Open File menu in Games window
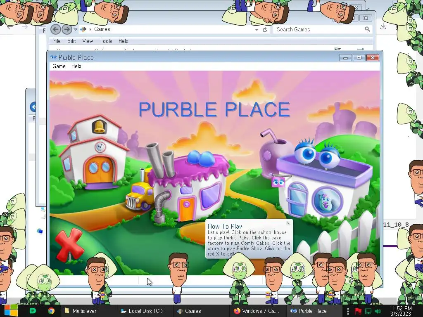Screen dimensions: 423x317 pos(57,41)
